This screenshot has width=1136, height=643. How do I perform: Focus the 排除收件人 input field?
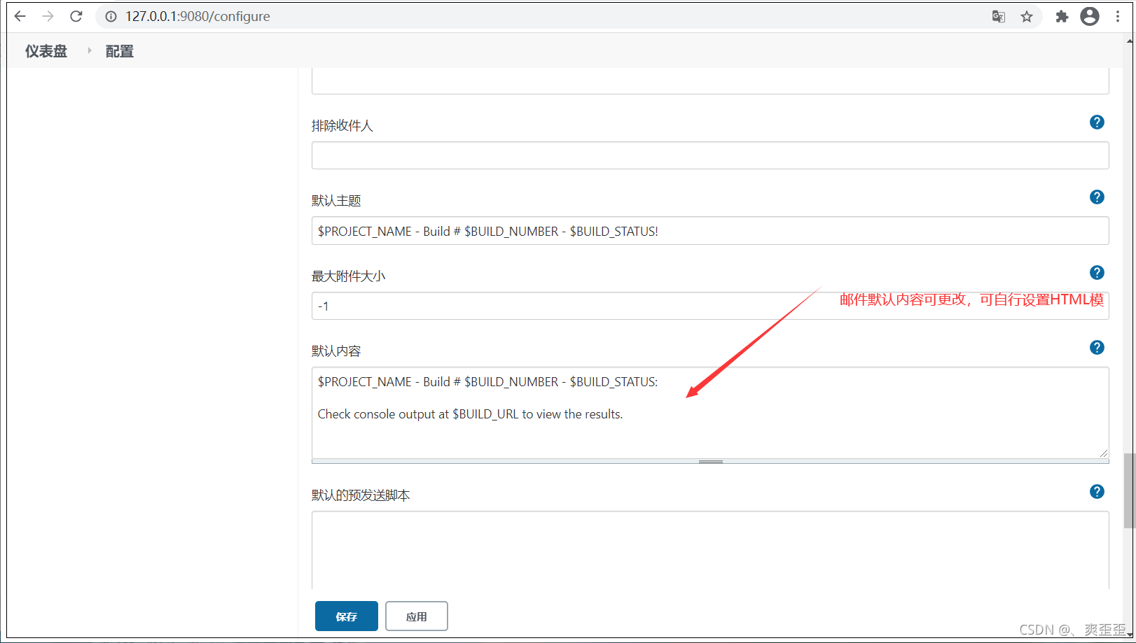tap(710, 155)
